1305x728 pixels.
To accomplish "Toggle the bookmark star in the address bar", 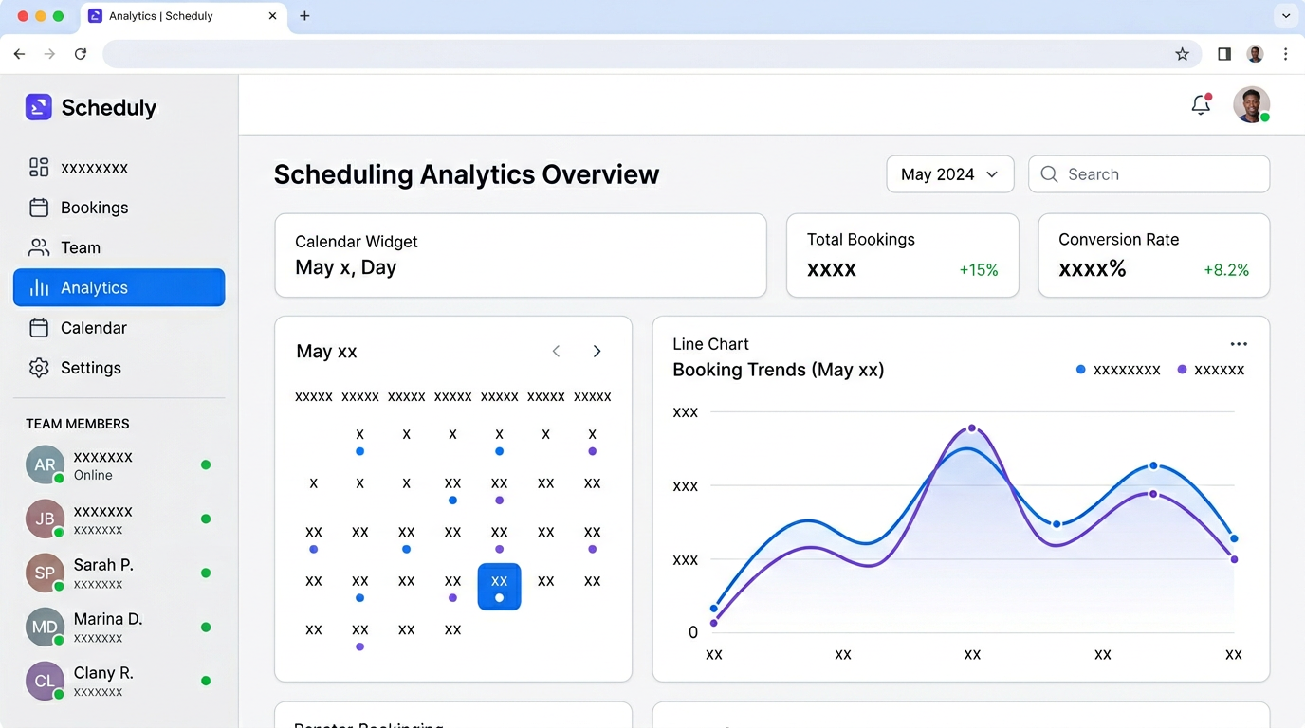I will (1183, 54).
